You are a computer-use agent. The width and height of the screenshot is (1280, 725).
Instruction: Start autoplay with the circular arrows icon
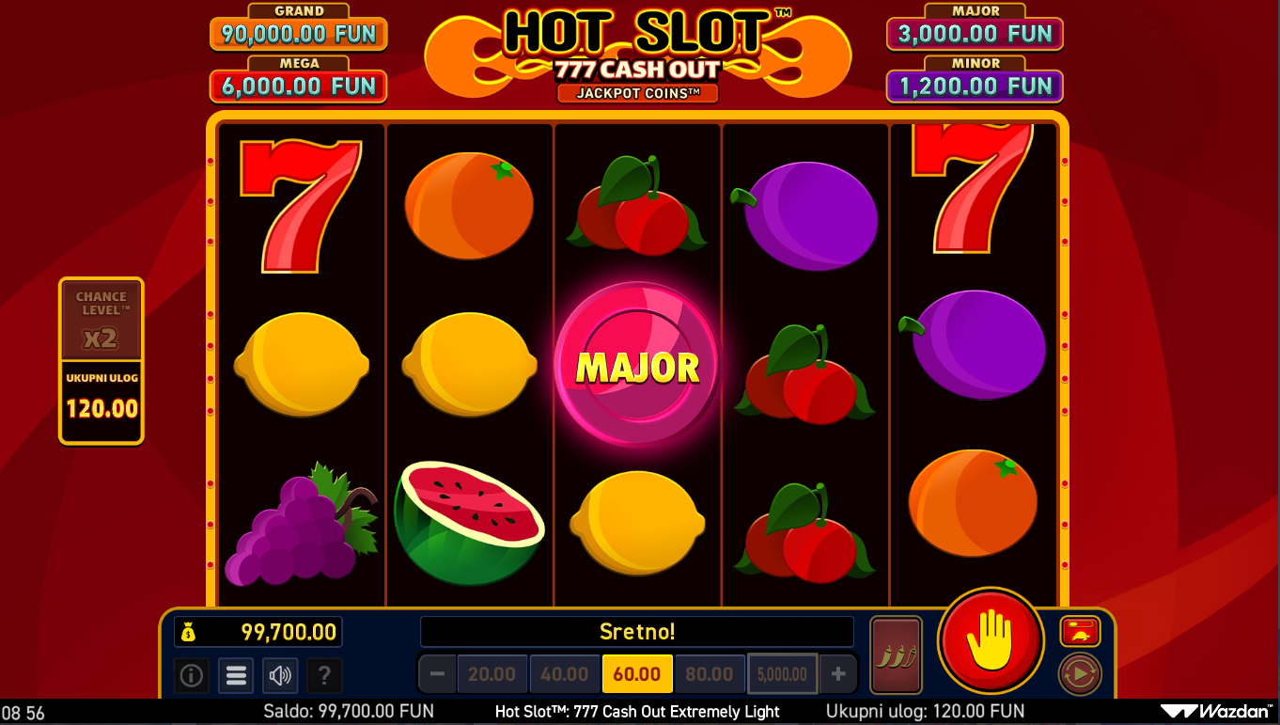(x=1080, y=673)
